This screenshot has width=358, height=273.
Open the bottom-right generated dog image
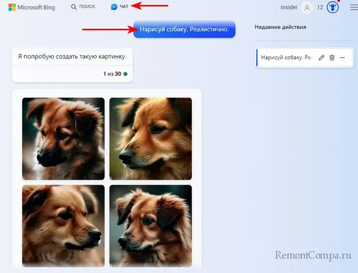(x=150, y=226)
